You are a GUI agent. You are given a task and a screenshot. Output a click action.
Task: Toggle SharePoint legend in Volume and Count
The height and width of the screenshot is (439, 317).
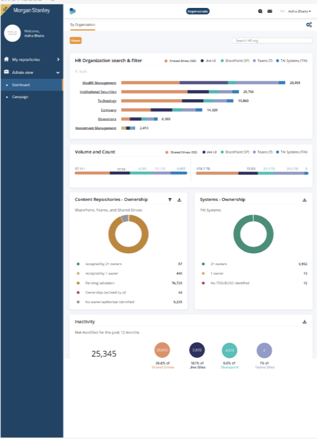(235, 152)
